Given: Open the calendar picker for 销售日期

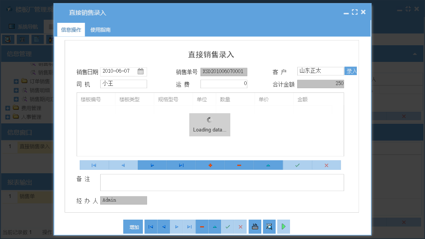Looking at the screenshot, I should coord(140,72).
